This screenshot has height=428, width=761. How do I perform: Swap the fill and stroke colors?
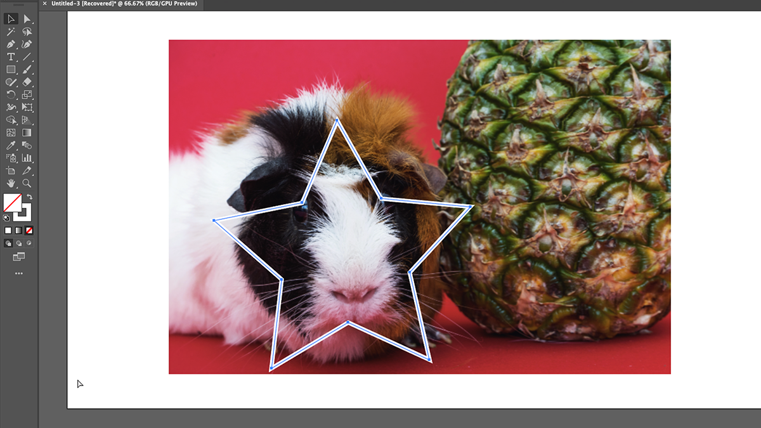[28, 197]
